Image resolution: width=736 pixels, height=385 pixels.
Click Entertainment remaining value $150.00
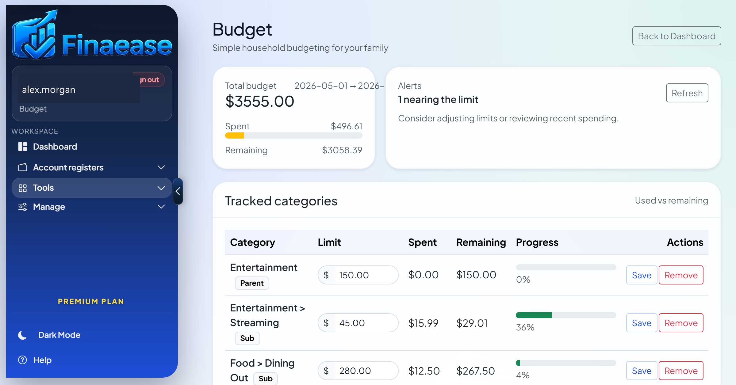476,275
